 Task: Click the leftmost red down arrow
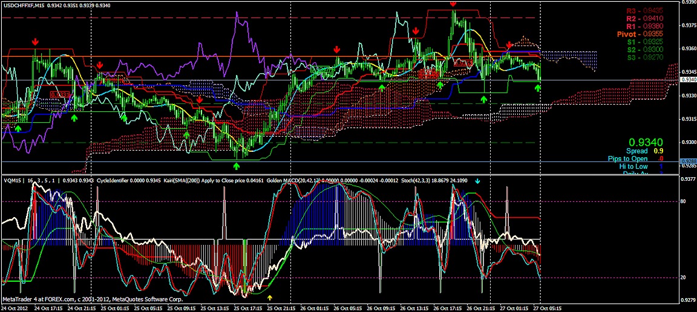[35, 42]
